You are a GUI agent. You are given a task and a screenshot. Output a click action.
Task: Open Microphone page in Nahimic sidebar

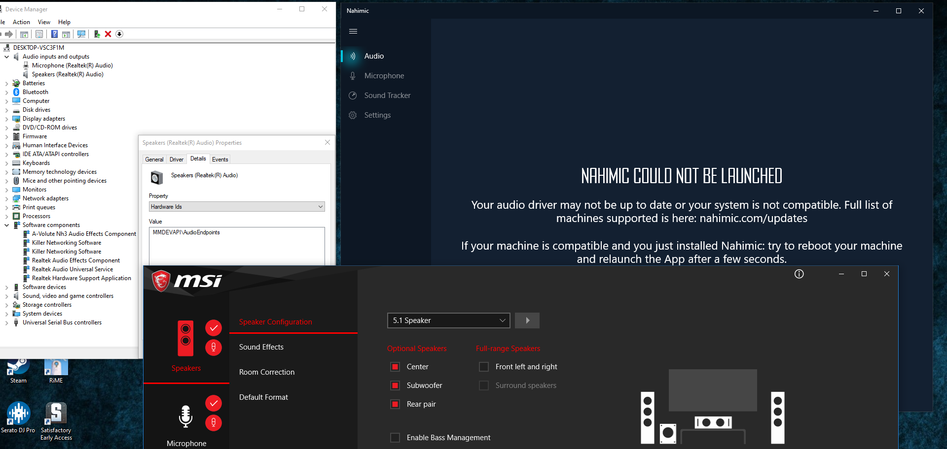coord(385,76)
